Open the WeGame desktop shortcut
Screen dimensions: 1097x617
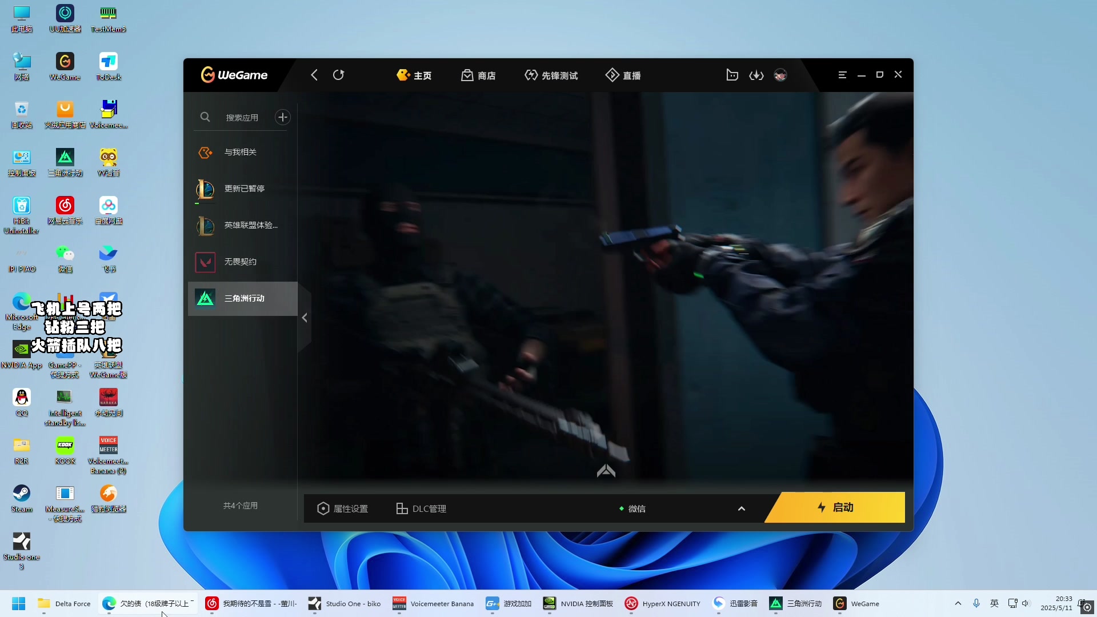click(65, 66)
